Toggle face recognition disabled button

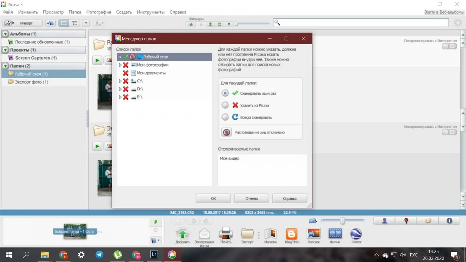coord(227,132)
